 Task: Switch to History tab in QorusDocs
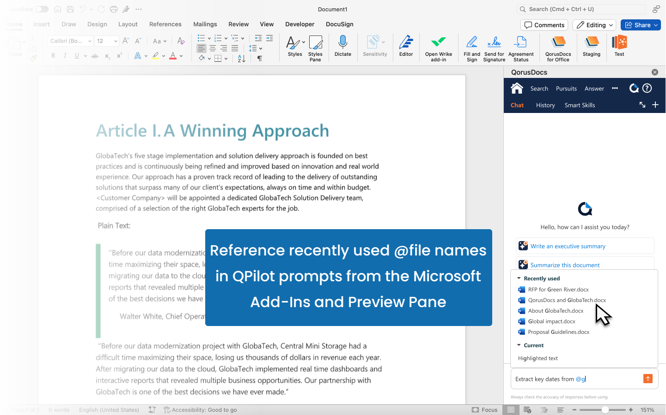pyautogui.click(x=545, y=105)
